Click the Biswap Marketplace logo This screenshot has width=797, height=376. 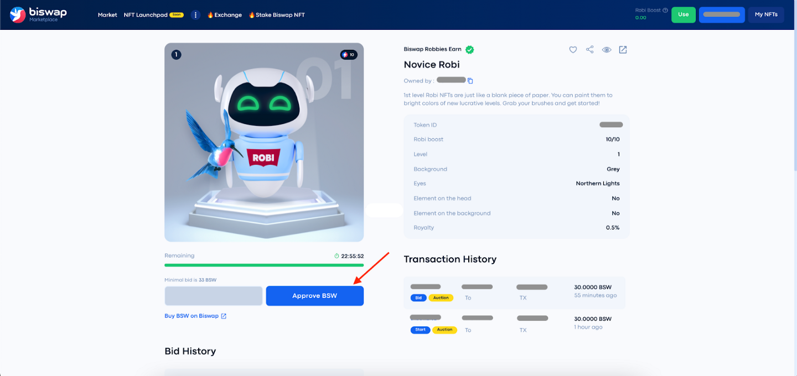(x=38, y=15)
